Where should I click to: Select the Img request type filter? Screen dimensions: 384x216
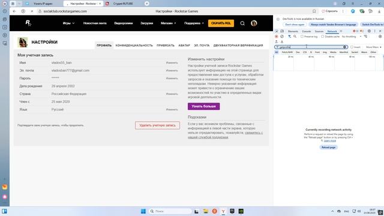(325, 52)
